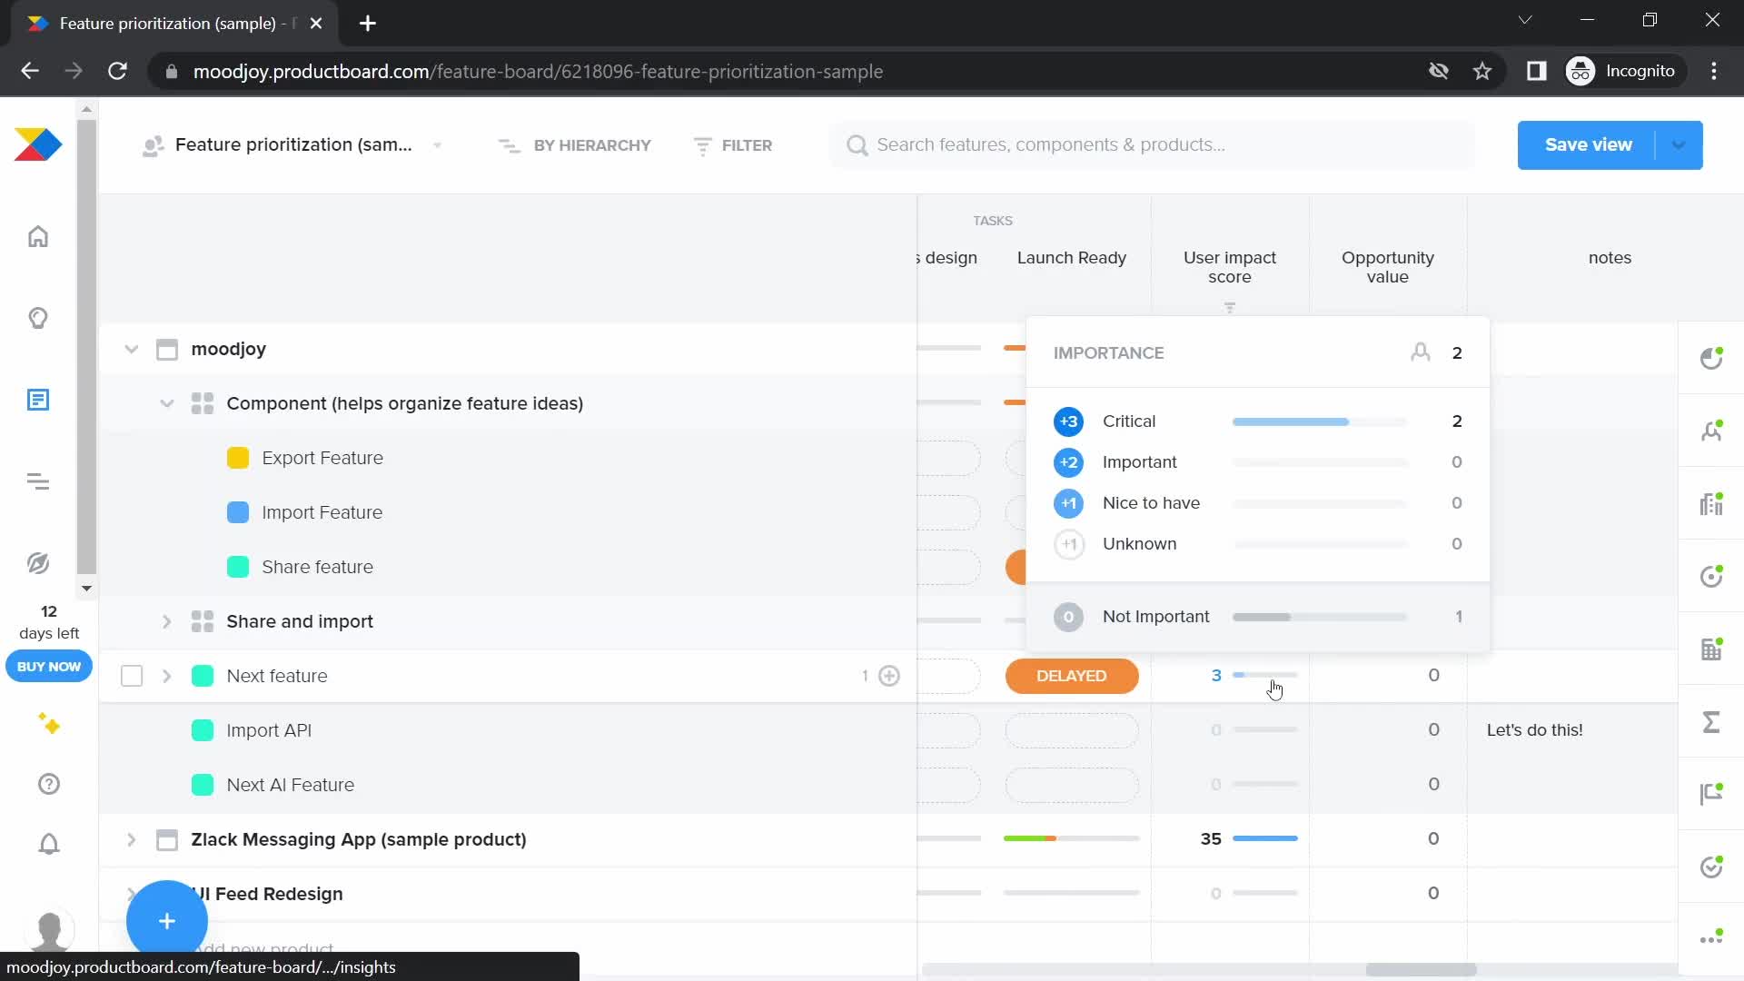Open the Next AI Feature row
The height and width of the screenshot is (981, 1744).
point(291,785)
